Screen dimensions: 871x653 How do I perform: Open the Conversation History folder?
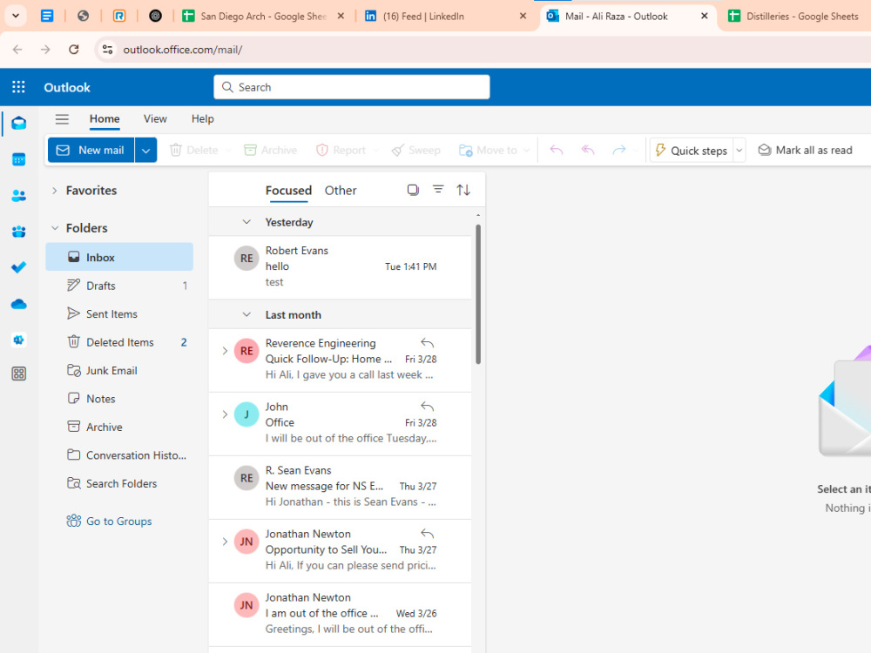point(119,455)
